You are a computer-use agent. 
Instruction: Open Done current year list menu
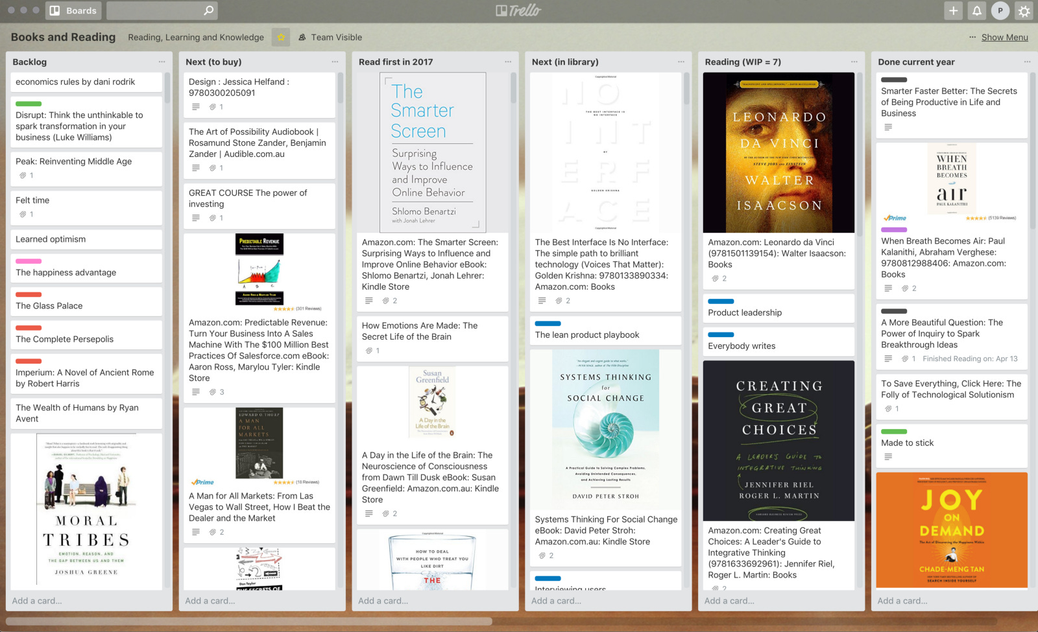coord(1027,62)
